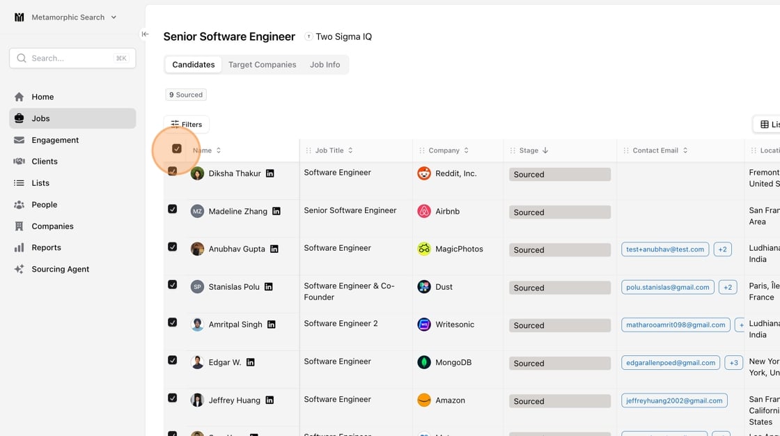Open Edgar W.'s Sourced stage dropdown
780x436 pixels.
(560, 364)
